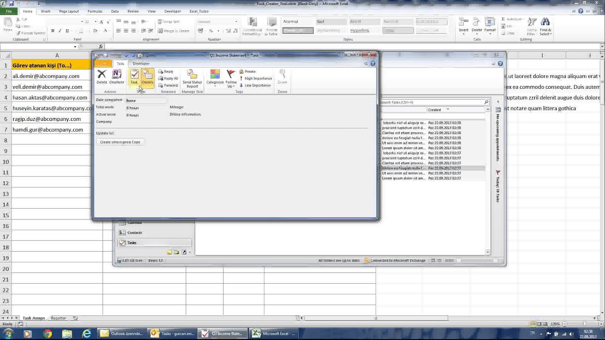Click the Date completed field

pos(146,101)
